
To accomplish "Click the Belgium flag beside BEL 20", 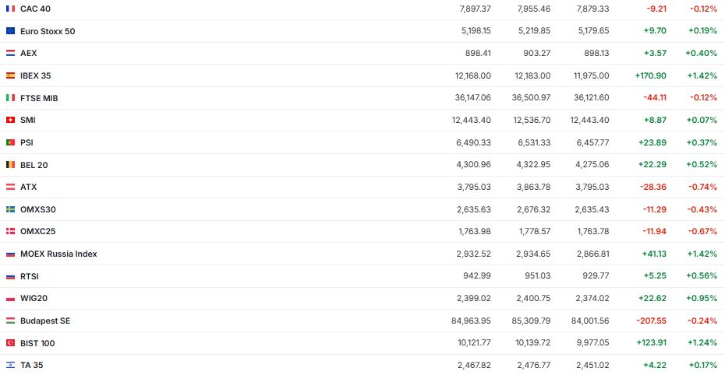I will (10, 165).
